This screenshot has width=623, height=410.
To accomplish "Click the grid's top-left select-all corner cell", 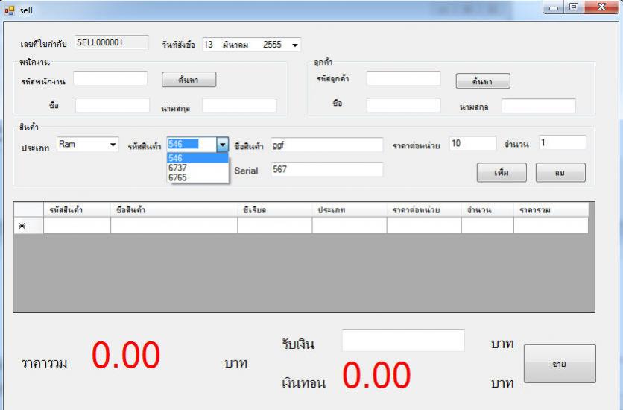I will 28,209.
